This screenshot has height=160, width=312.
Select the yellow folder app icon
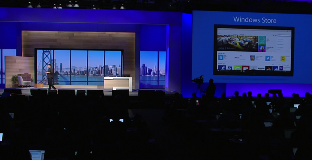(283, 59)
